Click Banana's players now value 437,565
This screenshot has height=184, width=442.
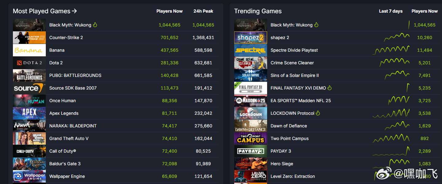169,50
